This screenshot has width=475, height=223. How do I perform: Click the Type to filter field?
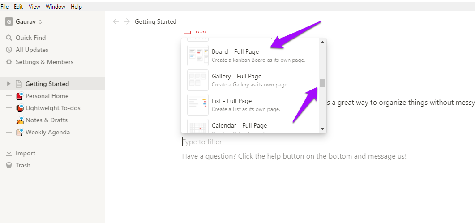click(202, 142)
